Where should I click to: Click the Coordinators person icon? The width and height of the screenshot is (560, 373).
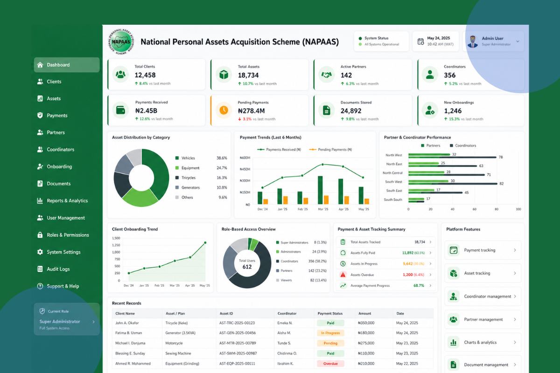[429, 75]
